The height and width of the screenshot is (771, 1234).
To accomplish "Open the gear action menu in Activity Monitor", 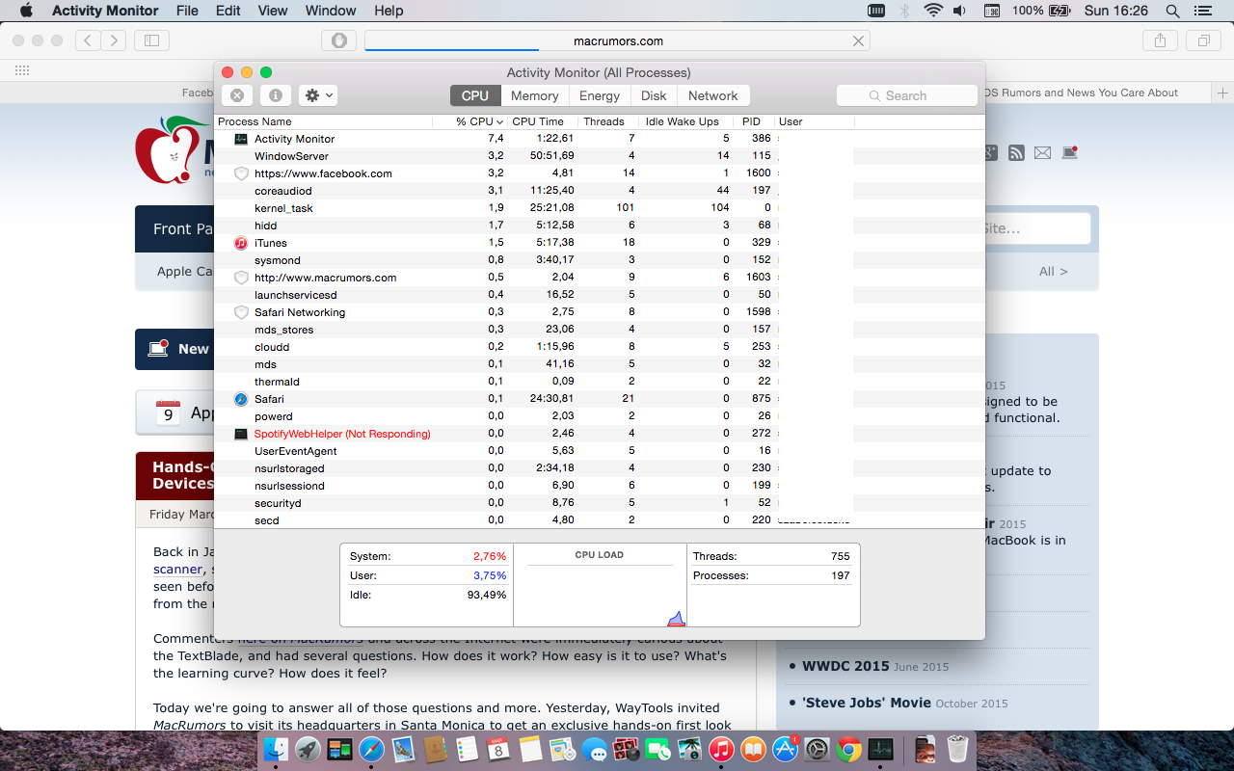I will (318, 95).
